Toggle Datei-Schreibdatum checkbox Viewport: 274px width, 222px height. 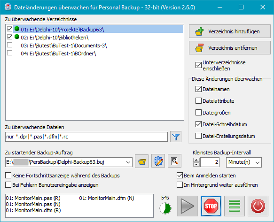(x=198, y=124)
